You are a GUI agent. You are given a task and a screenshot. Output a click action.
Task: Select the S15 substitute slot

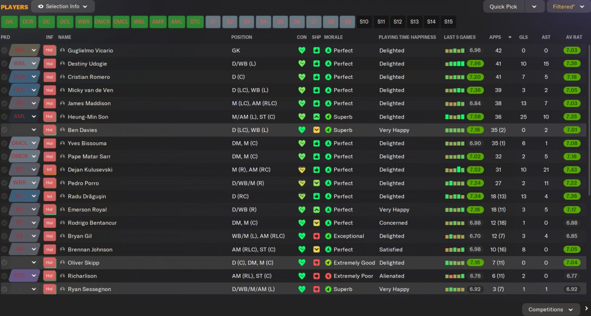point(448,22)
